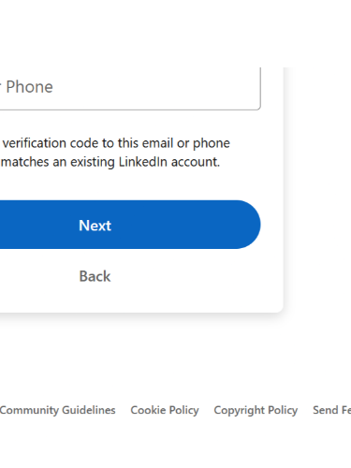Focus the Email or Phone input field
This screenshot has width=351, height=468.
point(130,89)
